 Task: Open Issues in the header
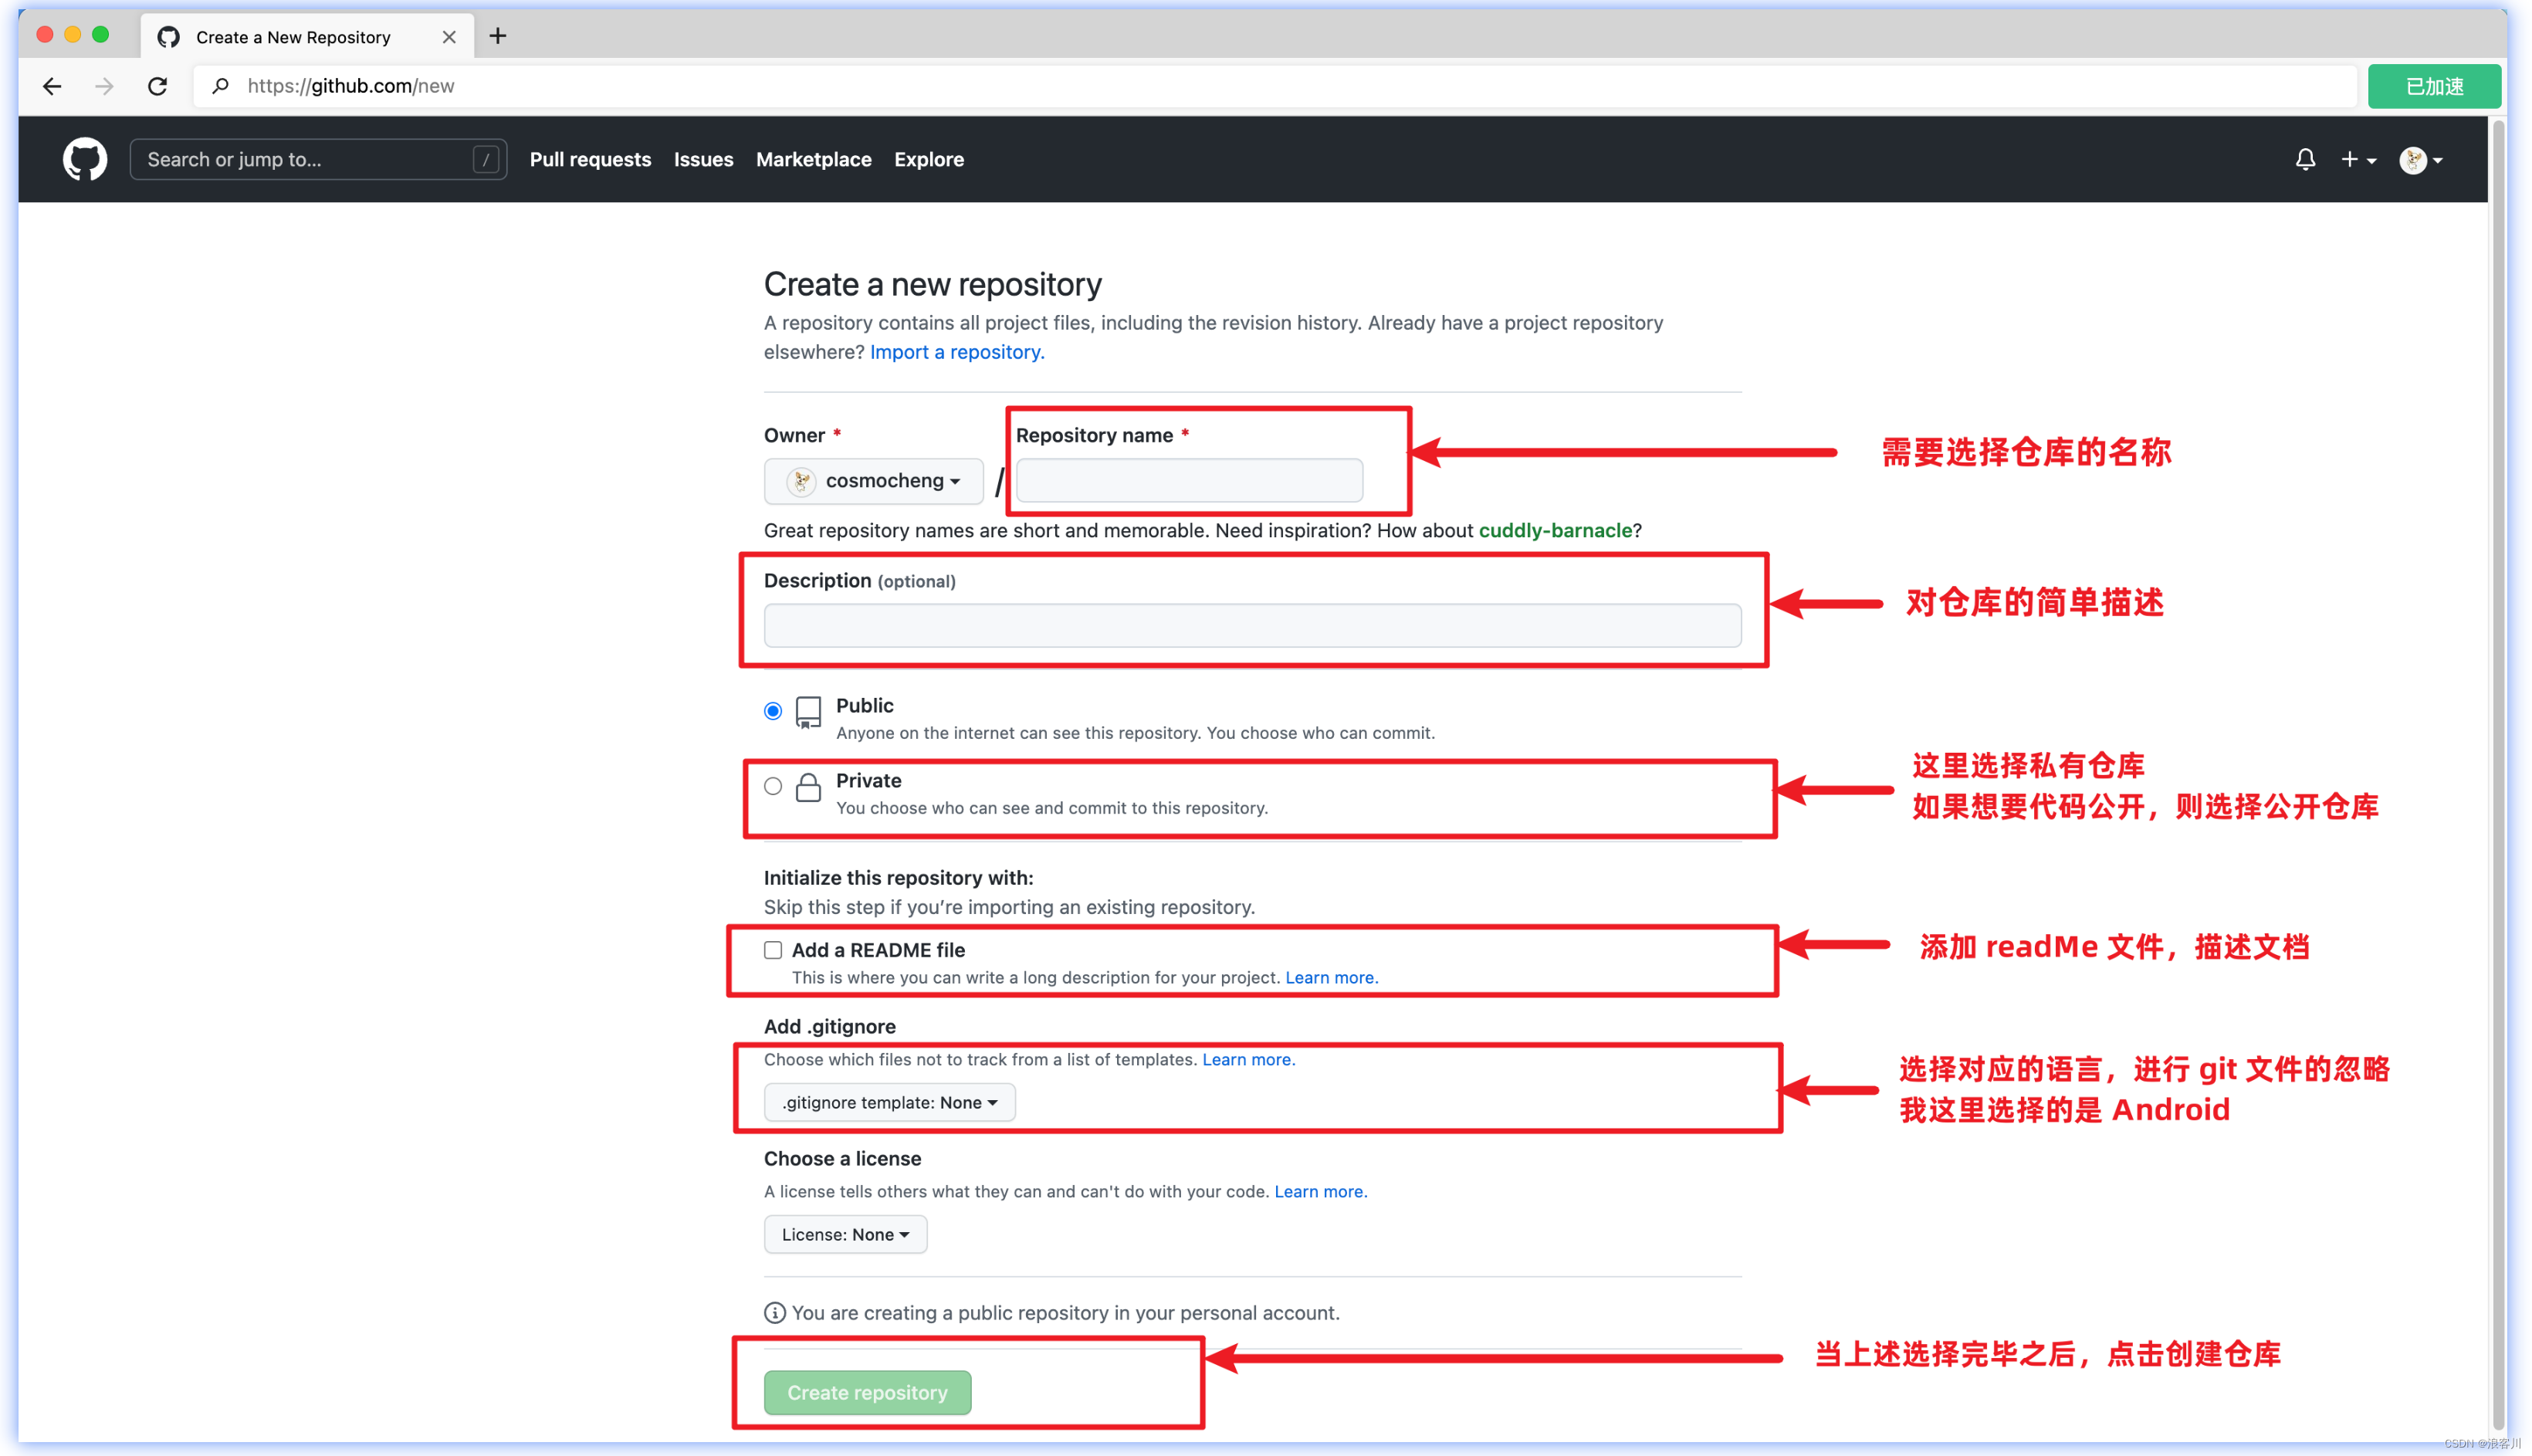(x=702, y=160)
